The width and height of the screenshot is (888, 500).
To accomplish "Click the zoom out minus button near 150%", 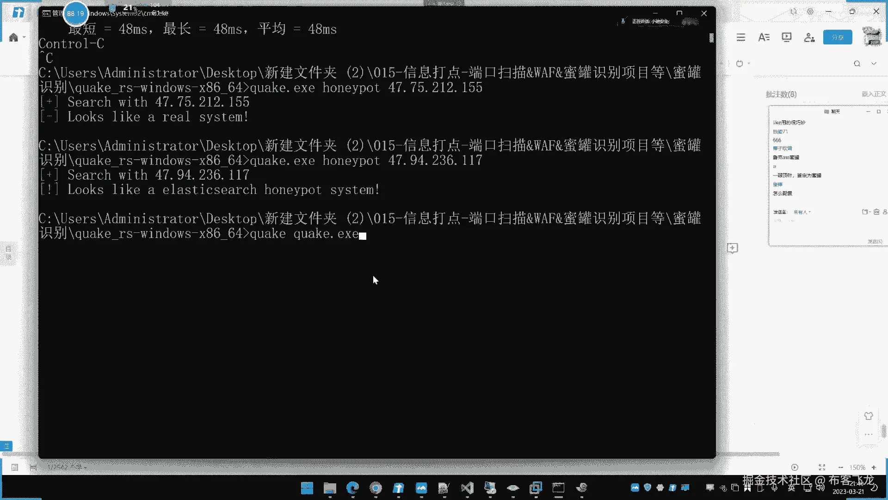I will 840,468.
